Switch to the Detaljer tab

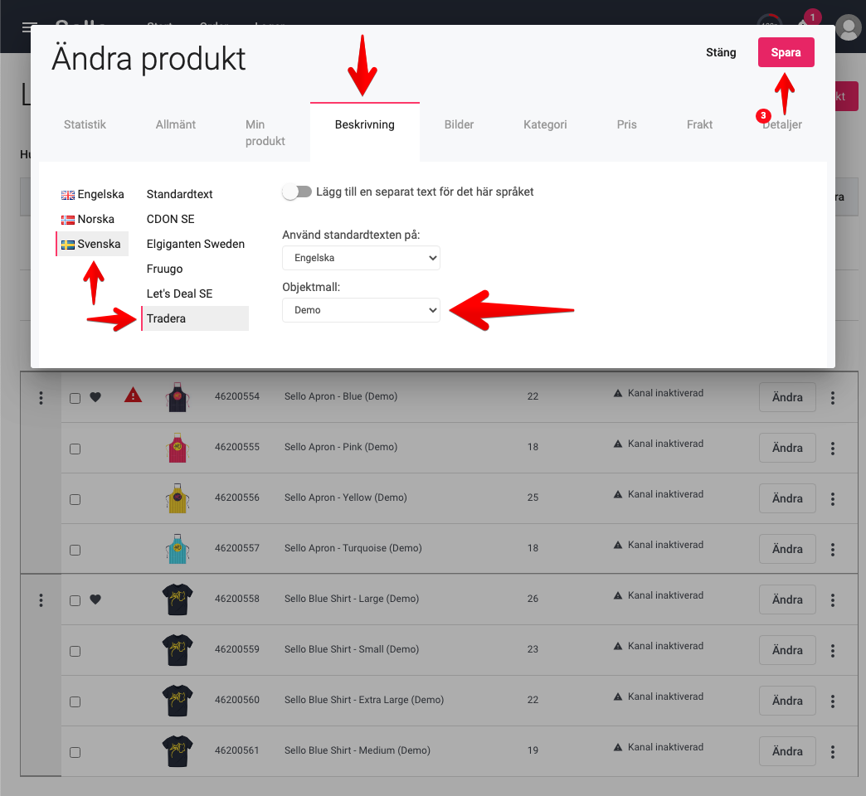tap(782, 124)
